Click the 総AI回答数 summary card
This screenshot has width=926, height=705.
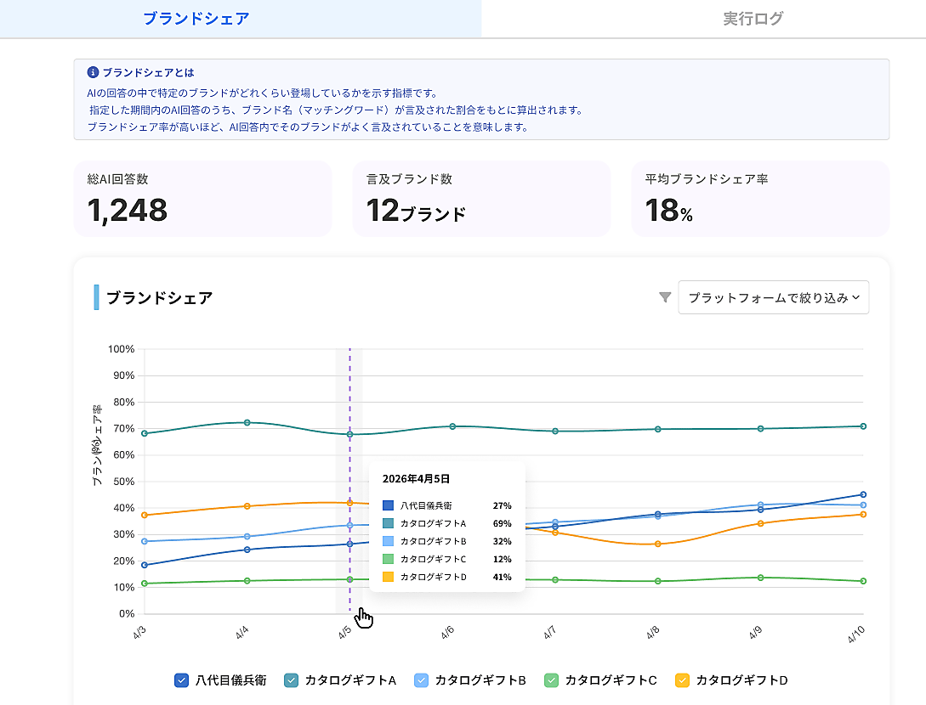click(202, 199)
